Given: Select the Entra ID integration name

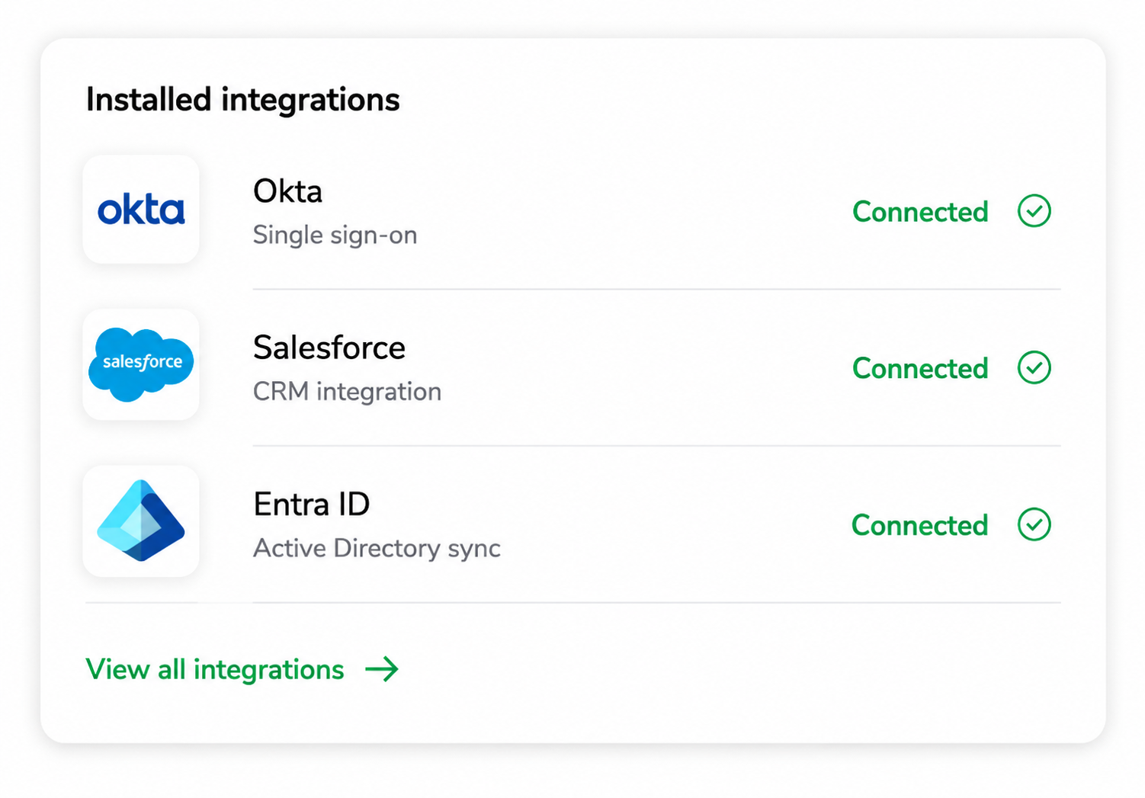Looking at the screenshot, I should (x=312, y=505).
